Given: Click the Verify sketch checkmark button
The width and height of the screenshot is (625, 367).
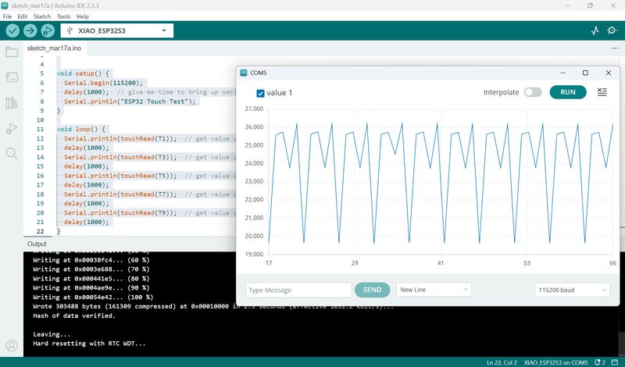Looking at the screenshot, I should (x=12, y=30).
